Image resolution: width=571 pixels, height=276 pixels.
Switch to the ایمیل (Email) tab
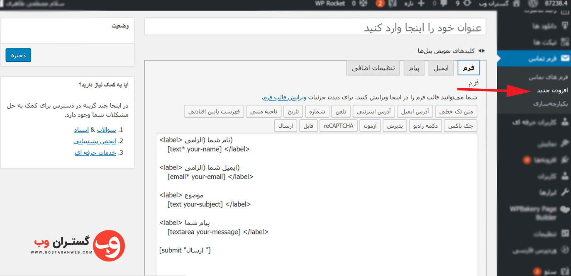tap(441, 68)
